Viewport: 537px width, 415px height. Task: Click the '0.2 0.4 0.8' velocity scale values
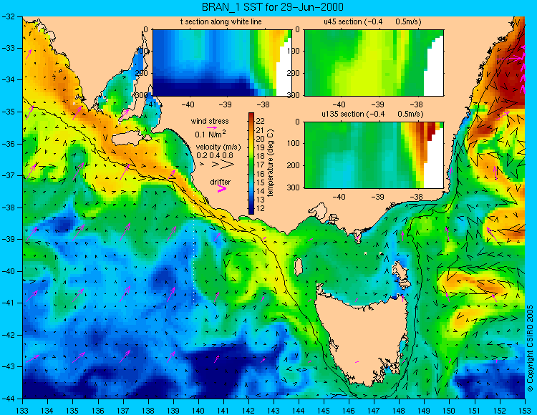(x=214, y=155)
